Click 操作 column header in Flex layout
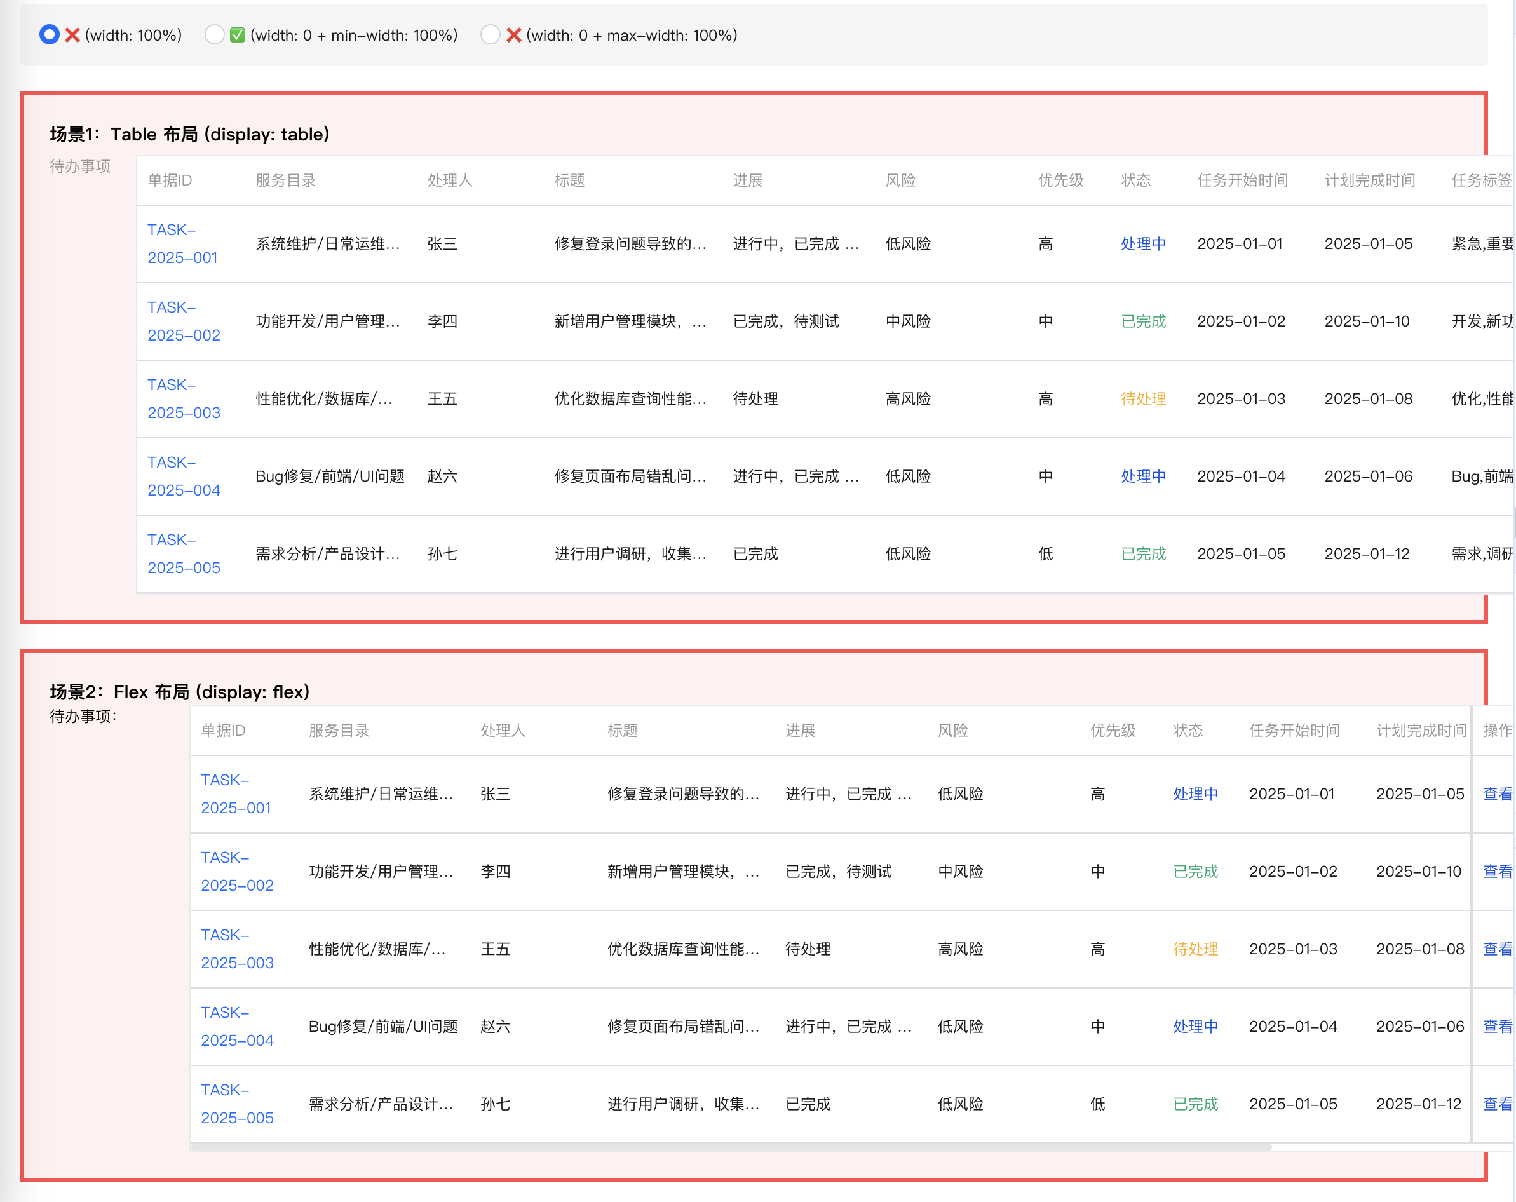1516x1202 pixels. (x=1496, y=731)
